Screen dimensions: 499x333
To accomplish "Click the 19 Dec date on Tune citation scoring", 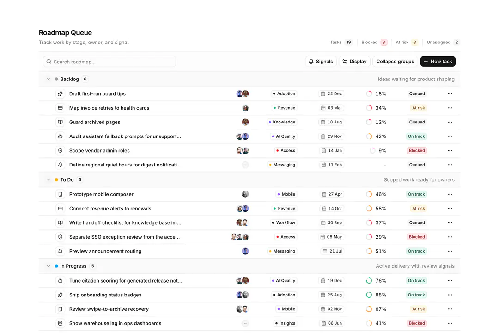I will point(331,281).
